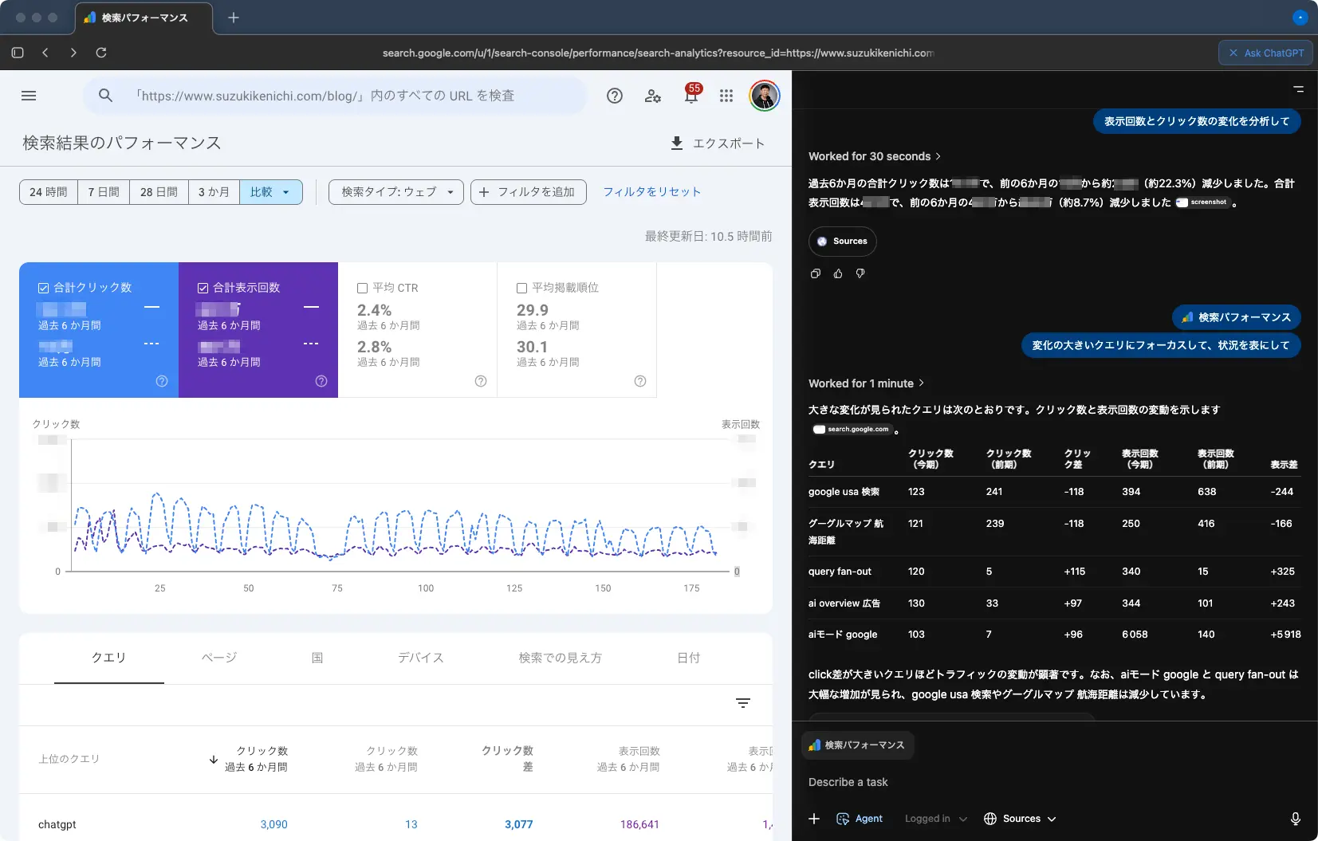1318x841 pixels.
Task: Thumbs up the ChatGPT response
Action: 837,273
